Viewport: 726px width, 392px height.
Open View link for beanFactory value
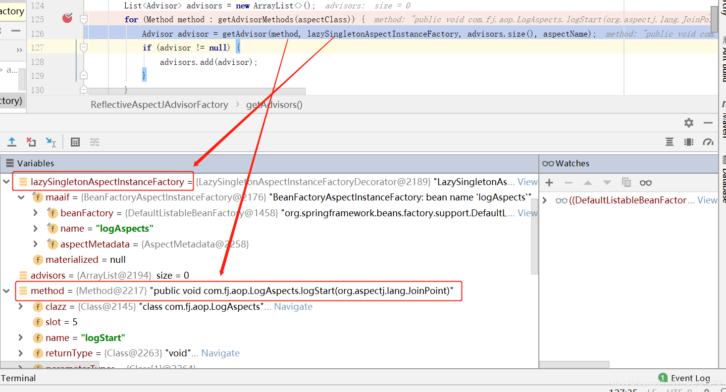coord(527,213)
